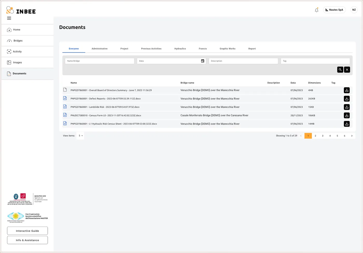The image size is (363, 253).
Task: Open the View items count dropdown
Action: pos(80,136)
